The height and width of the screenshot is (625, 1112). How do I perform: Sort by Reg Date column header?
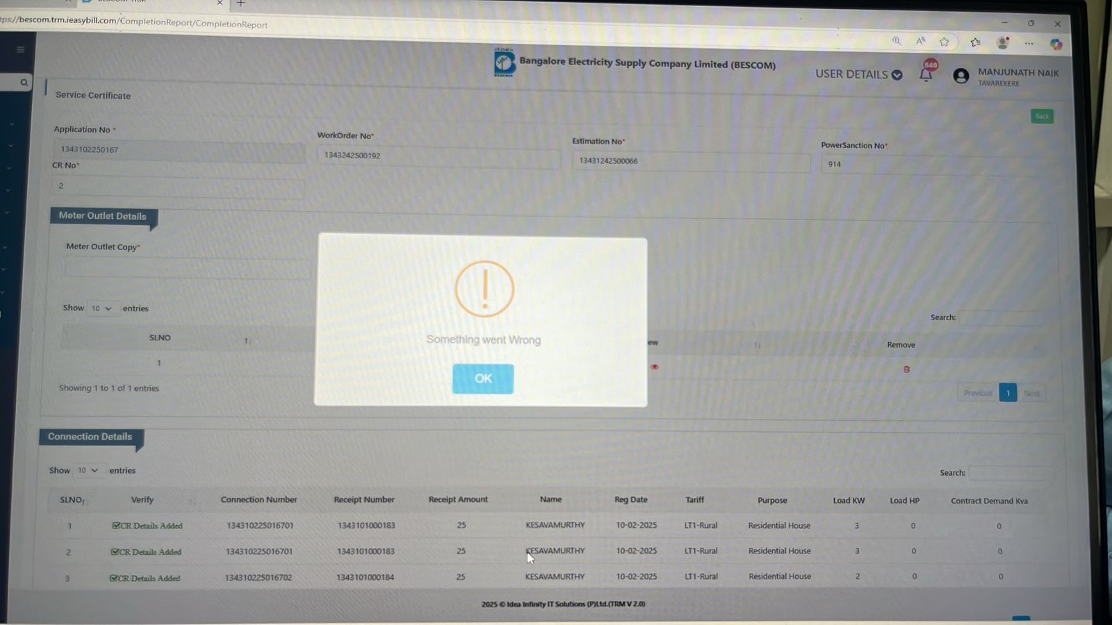pyautogui.click(x=631, y=499)
